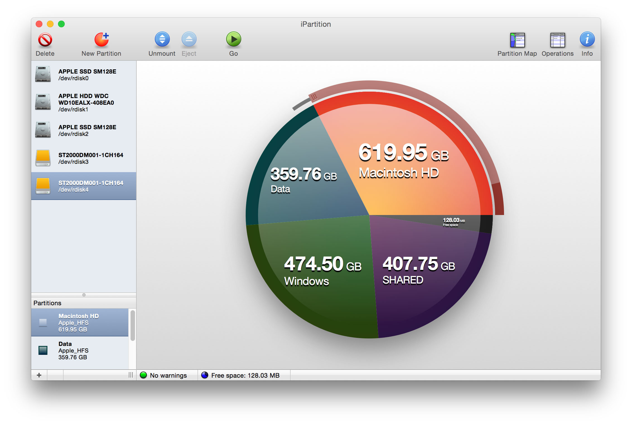Minimize iPartition with yellow button
This screenshot has height=425, width=632.
point(50,24)
